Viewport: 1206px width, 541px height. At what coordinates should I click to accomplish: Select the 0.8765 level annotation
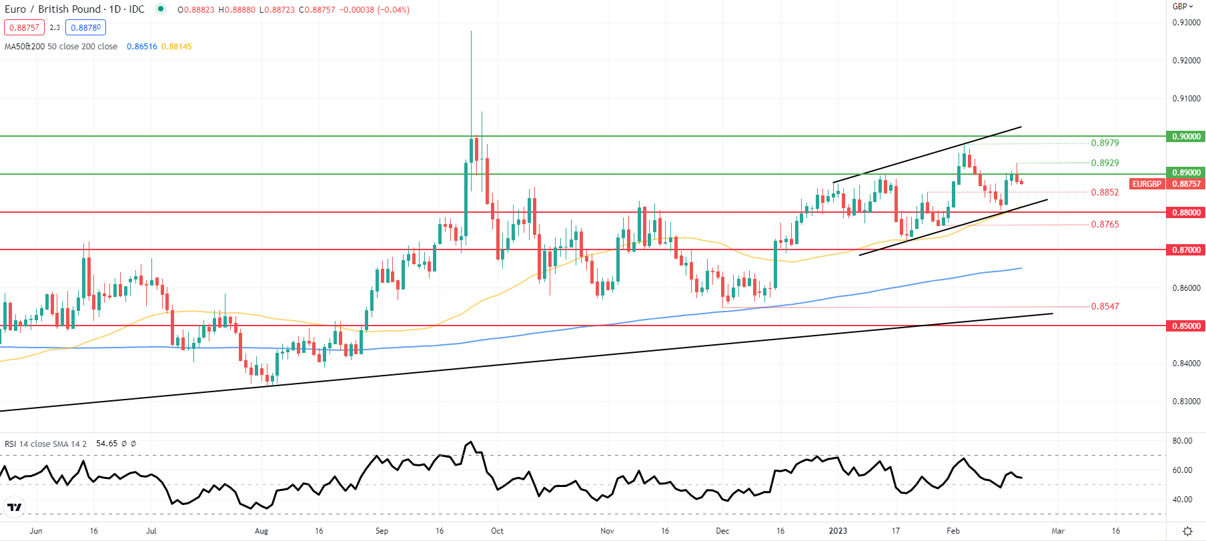point(1105,224)
